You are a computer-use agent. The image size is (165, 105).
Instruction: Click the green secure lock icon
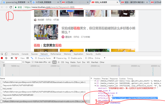click(x=16, y=7)
